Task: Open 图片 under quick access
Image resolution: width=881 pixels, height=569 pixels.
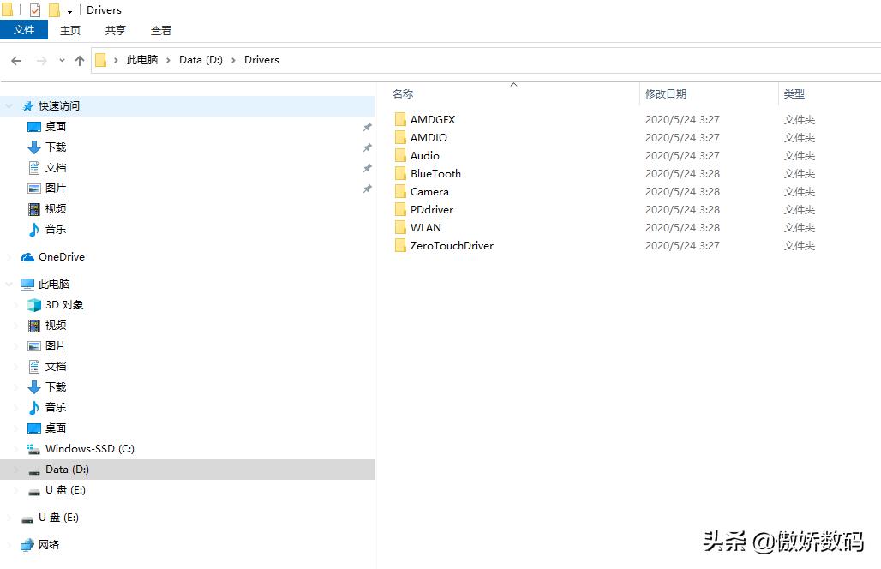Action: (56, 188)
